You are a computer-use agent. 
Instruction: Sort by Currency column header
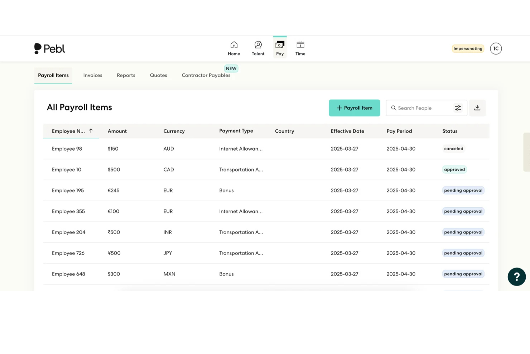(x=174, y=131)
